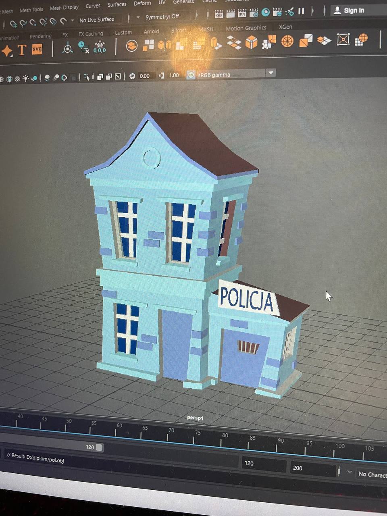Click frame 100 on the time slider
The image size is (387, 516).
tap(335, 452)
